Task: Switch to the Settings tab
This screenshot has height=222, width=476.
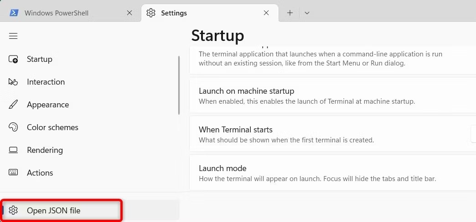Action: tap(210, 13)
